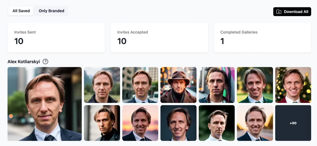Screen dimensions: 317x146
Task: Click the Invites Sent stat card
Action: (x=56, y=38)
